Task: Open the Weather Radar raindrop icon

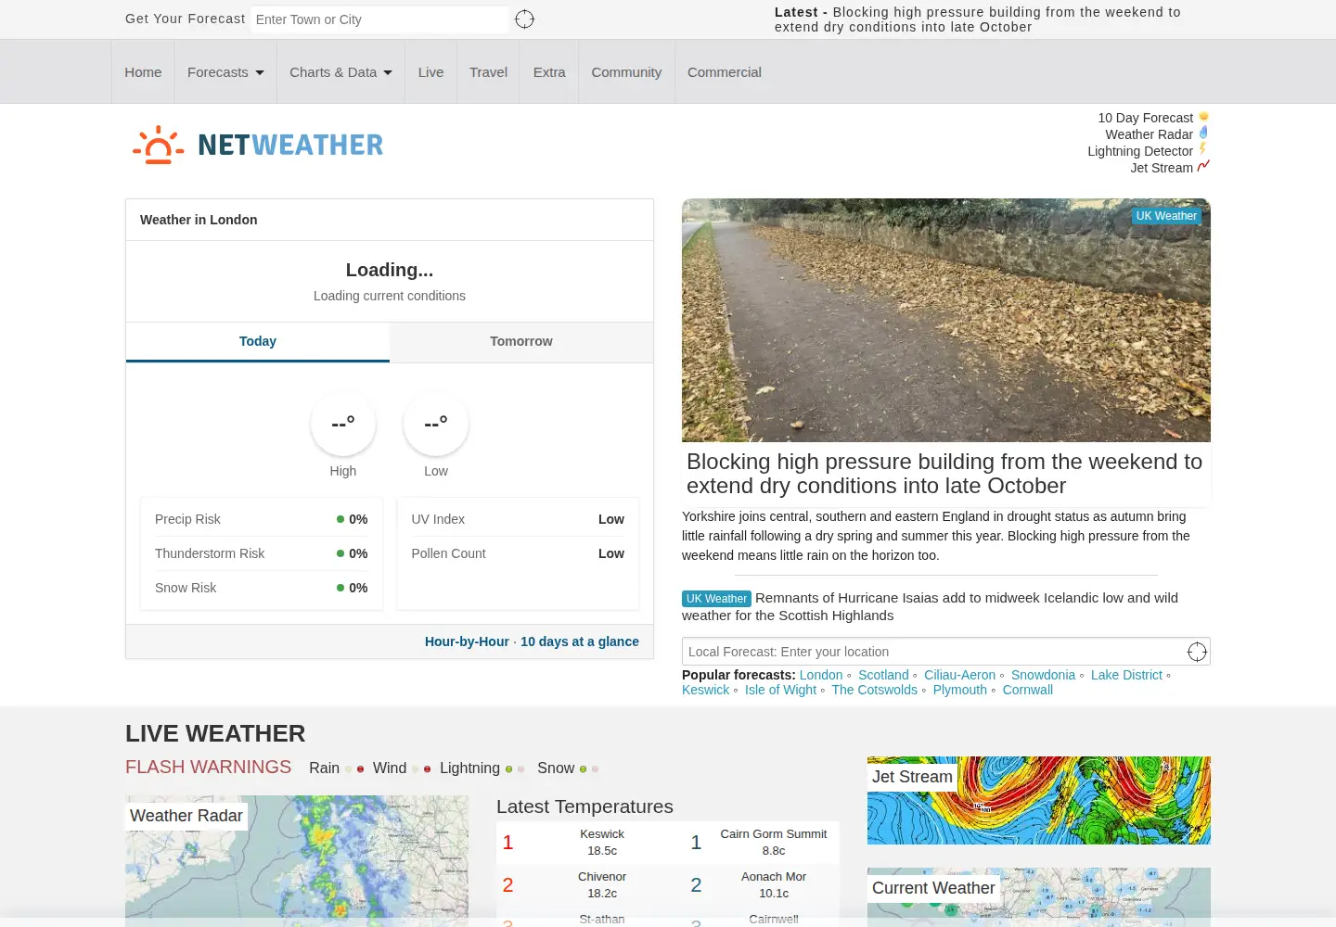Action: tap(1203, 133)
